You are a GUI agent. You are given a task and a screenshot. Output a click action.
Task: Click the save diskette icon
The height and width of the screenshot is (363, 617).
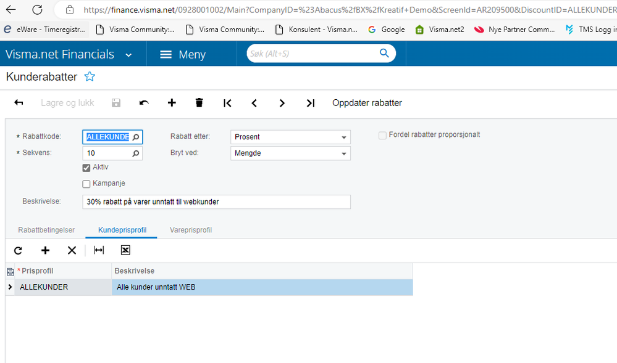116,103
